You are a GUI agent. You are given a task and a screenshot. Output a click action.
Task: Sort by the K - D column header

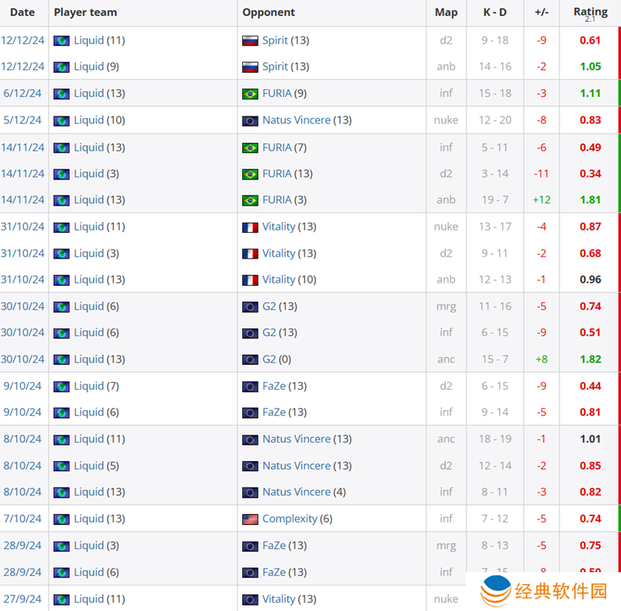[x=495, y=12]
